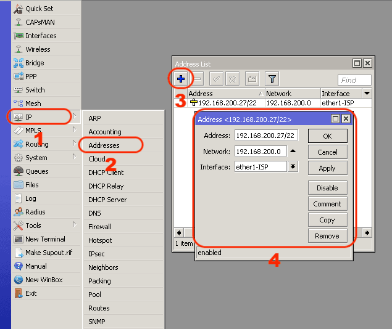The width and height of the screenshot is (392, 329).
Task: Click Comment button in Address dialog
Action: coord(328,204)
